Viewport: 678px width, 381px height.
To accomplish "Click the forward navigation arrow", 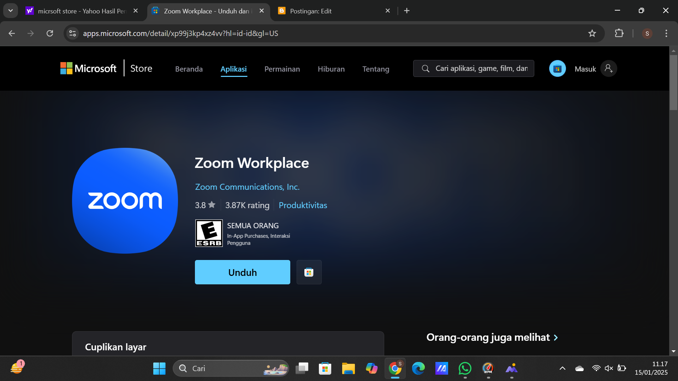I will (31, 33).
